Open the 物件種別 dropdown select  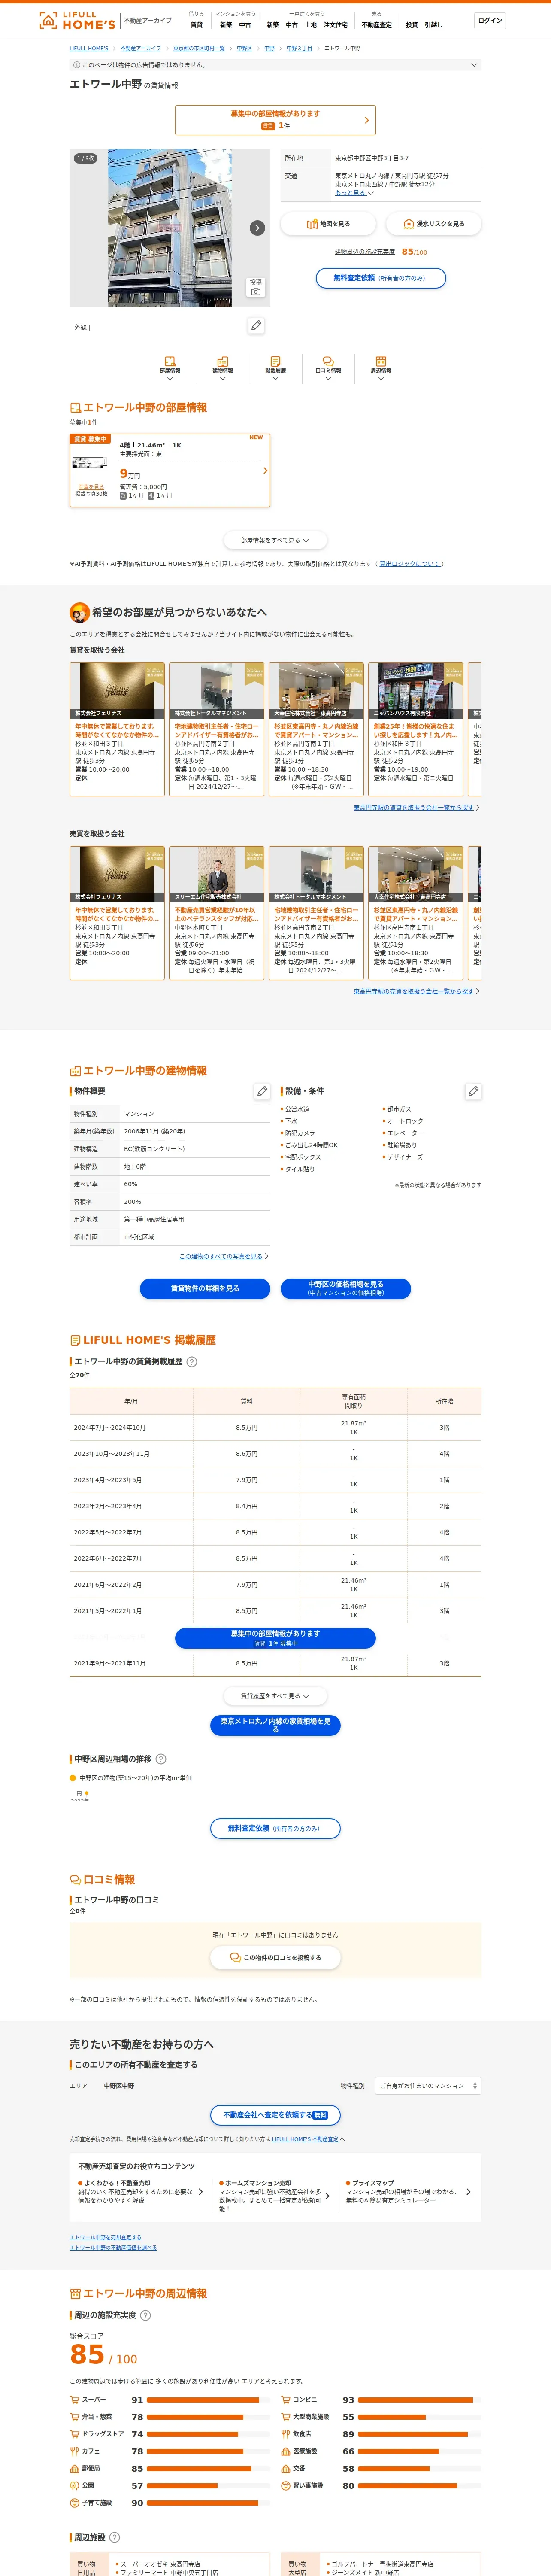tap(428, 2086)
